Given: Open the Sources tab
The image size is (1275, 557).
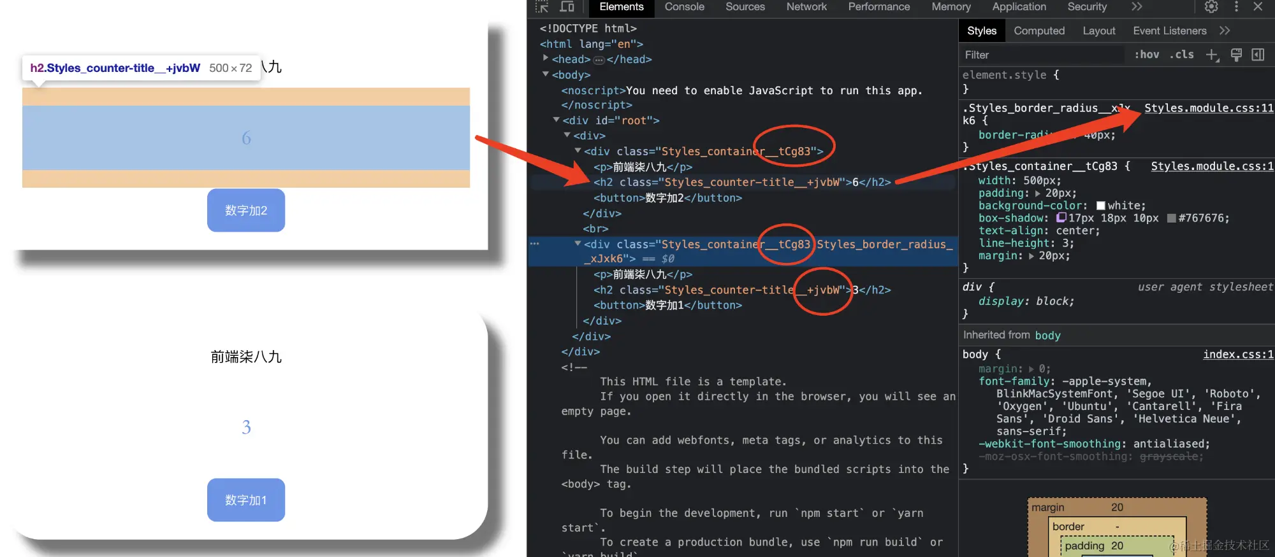Looking at the screenshot, I should [x=745, y=7].
